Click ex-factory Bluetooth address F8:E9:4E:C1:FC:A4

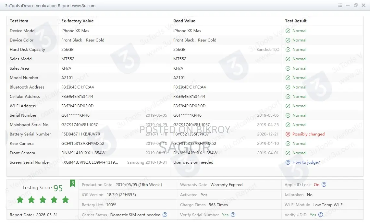pyautogui.click(x=77, y=87)
